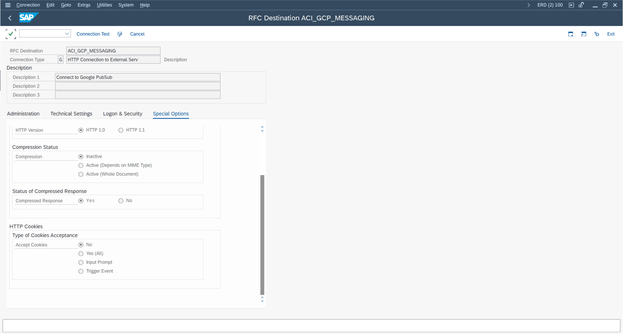This screenshot has width=623, height=334.
Task: Select Input Prompt for cookies
Action: coord(81,262)
